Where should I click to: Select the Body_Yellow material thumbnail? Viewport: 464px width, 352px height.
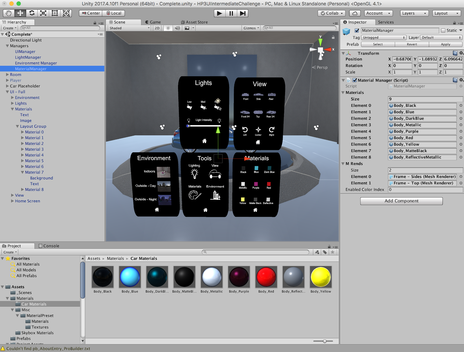(x=320, y=277)
